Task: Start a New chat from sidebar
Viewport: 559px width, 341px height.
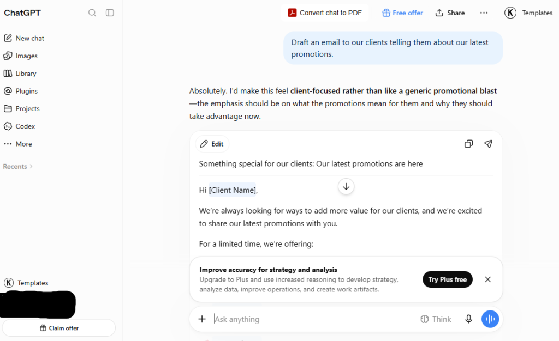Action: pyautogui.click(x=24, y=38)
